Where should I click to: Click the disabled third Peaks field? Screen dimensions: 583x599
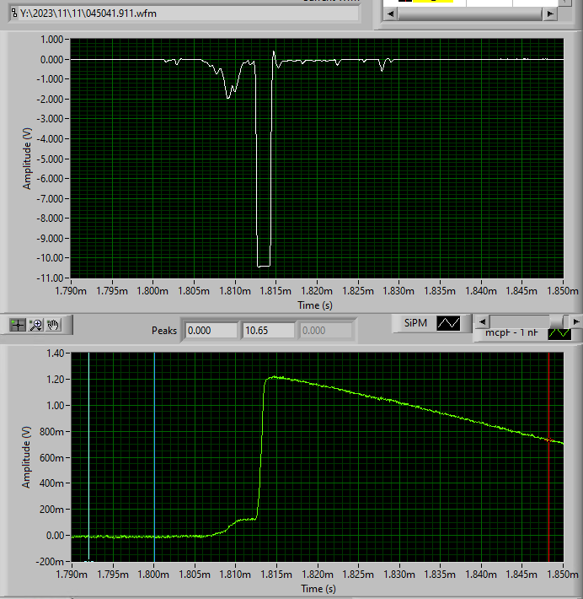[x=326, y=331]
